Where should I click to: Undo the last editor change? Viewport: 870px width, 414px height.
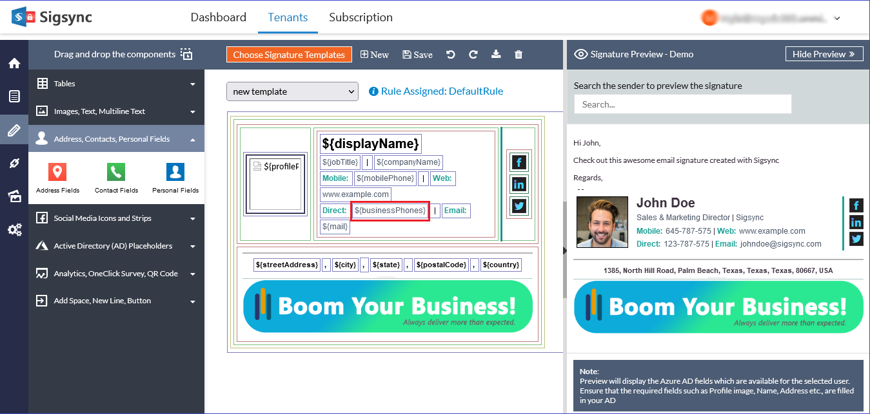click(x=451, y=55)
